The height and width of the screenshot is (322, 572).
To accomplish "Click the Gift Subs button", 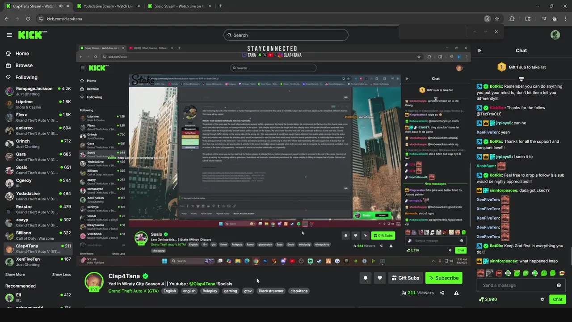I will pos(405,278).
